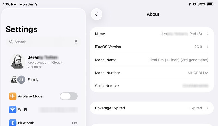Tap the AT family member avatar
The width and height of the screenshot is (218, 126).
click(21, 80)
